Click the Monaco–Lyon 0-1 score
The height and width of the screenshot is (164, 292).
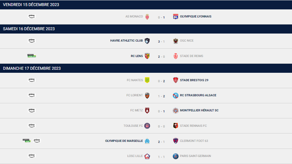click(161, 17)
